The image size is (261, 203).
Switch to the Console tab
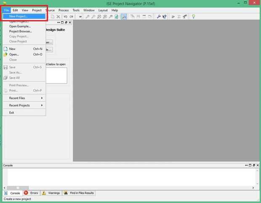13,193
